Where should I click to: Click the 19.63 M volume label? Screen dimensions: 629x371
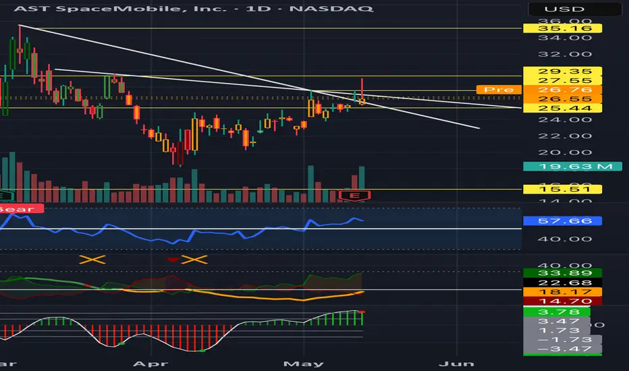[572, 167]
